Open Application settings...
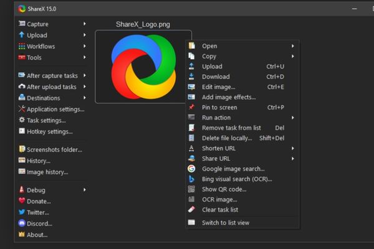 (x=55, y=110)
